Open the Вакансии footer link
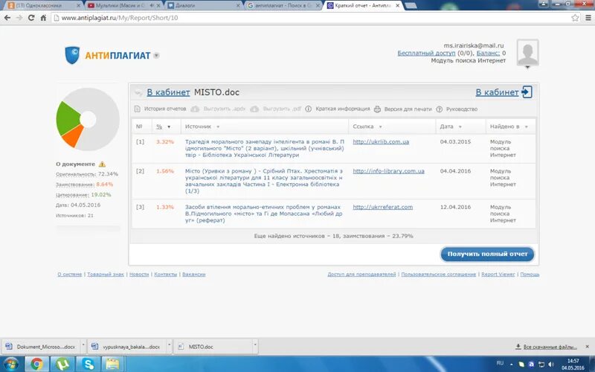The image size is (595, 372). (x=194, y=274)
